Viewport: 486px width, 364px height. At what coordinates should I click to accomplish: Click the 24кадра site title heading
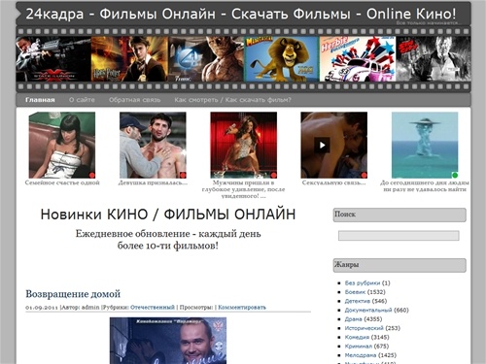point(241,14)
